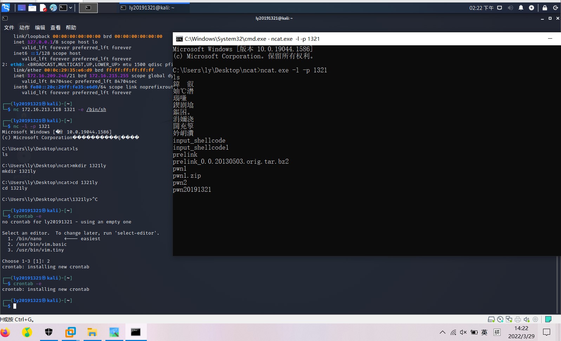561x341 pixels.
Task: Open the power manager lightning icon
Action: point(531,8)
